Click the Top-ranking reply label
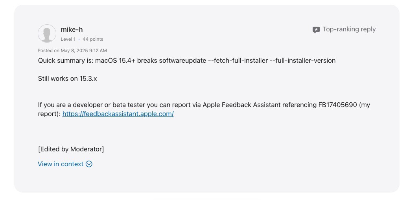The image size is (407, 200). 349,29
